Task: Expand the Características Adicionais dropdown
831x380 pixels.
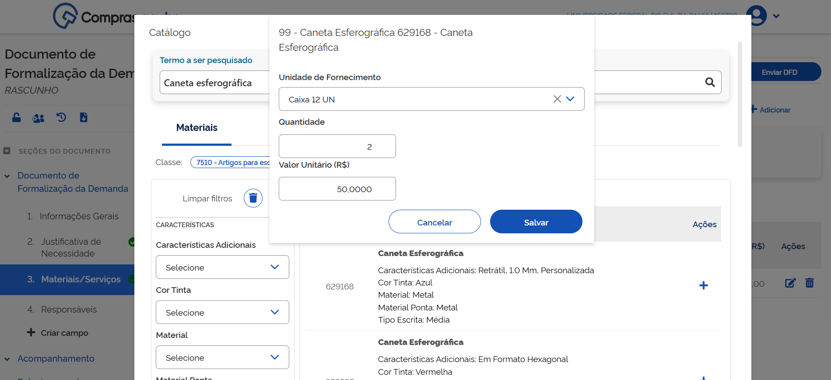Action: [x=222, y=267]
